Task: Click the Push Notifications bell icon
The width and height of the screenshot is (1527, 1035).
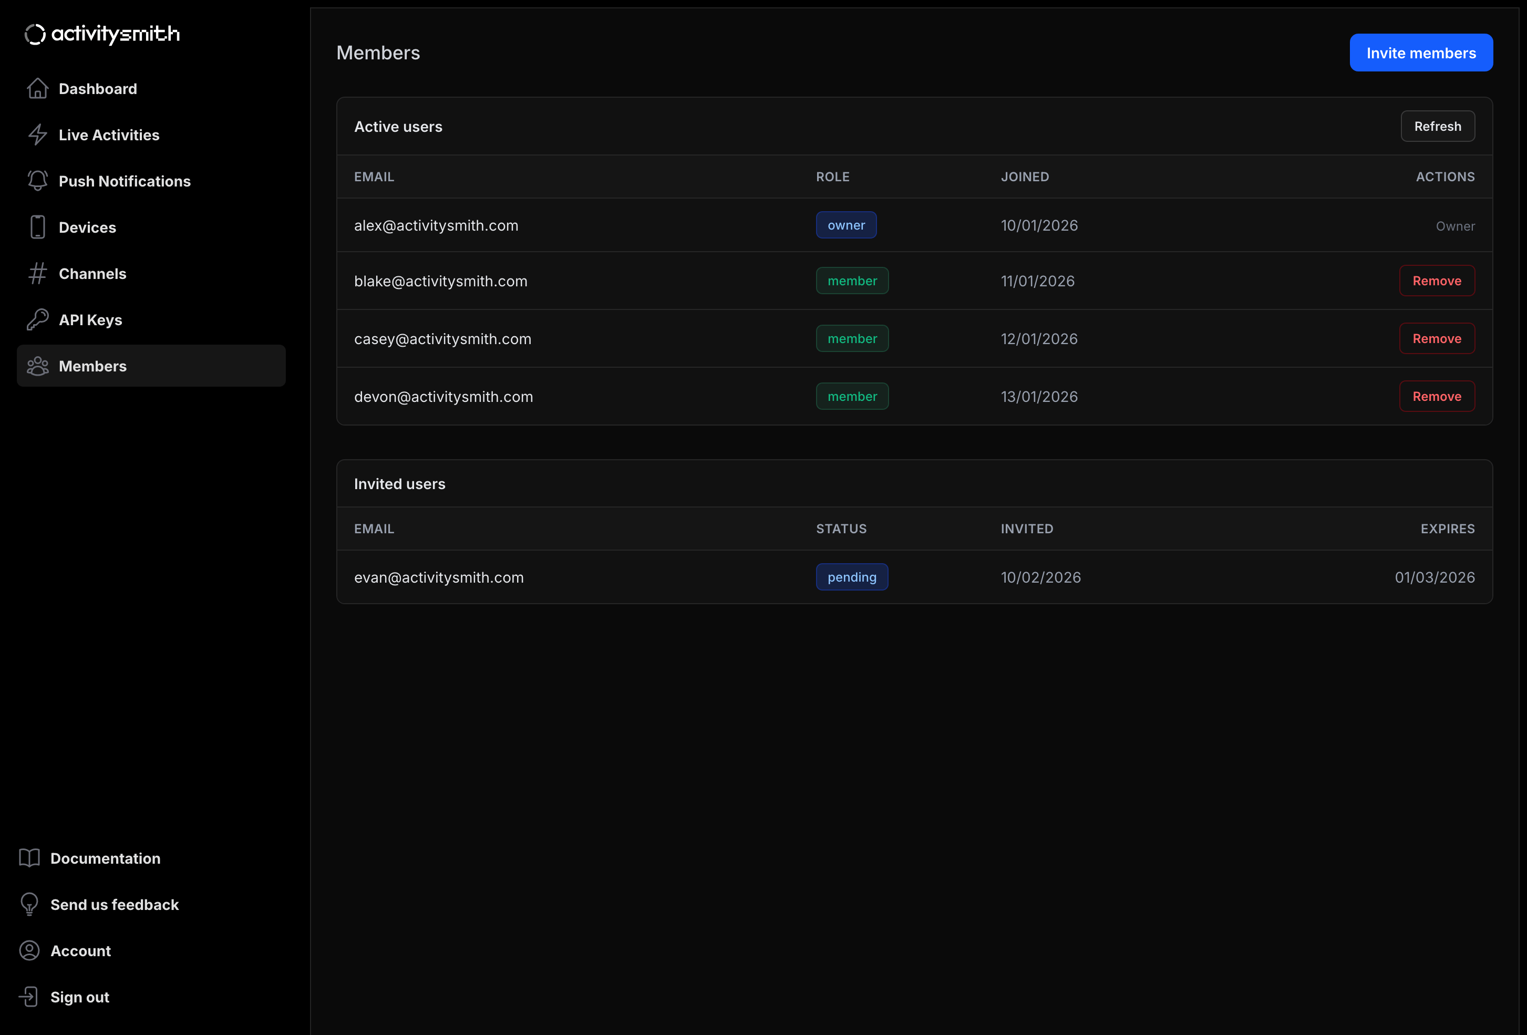Action: pos(37,181)
